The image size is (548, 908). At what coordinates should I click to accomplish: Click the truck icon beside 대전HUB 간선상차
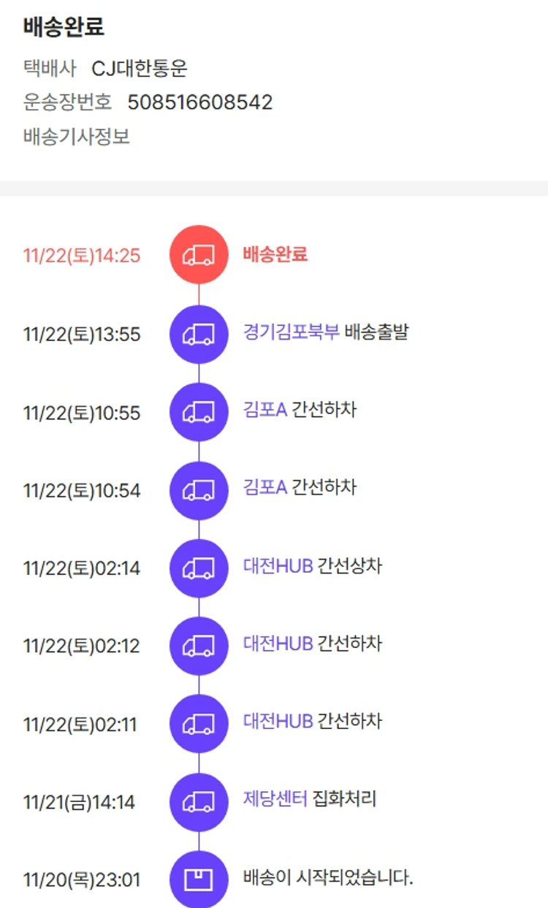tap(199, 568)
